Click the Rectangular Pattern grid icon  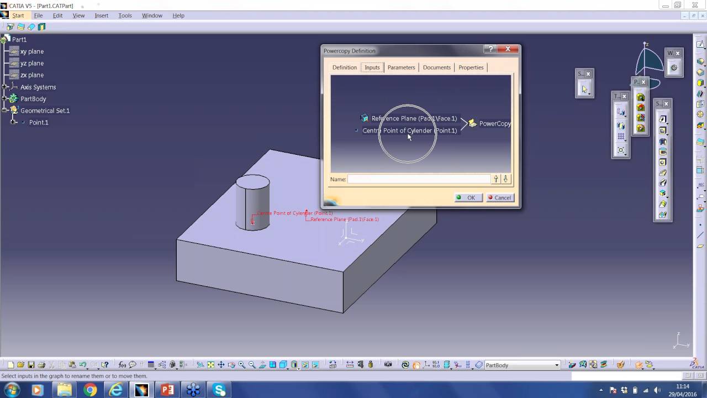point(621,136)
